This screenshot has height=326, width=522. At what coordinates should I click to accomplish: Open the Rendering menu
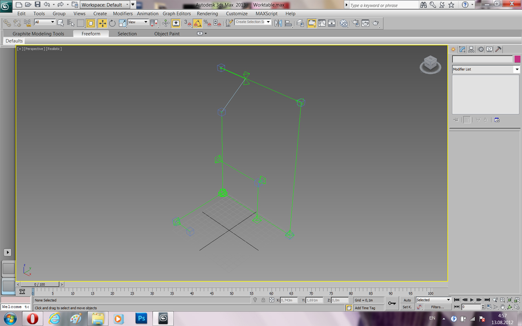[x=207, y=13]
